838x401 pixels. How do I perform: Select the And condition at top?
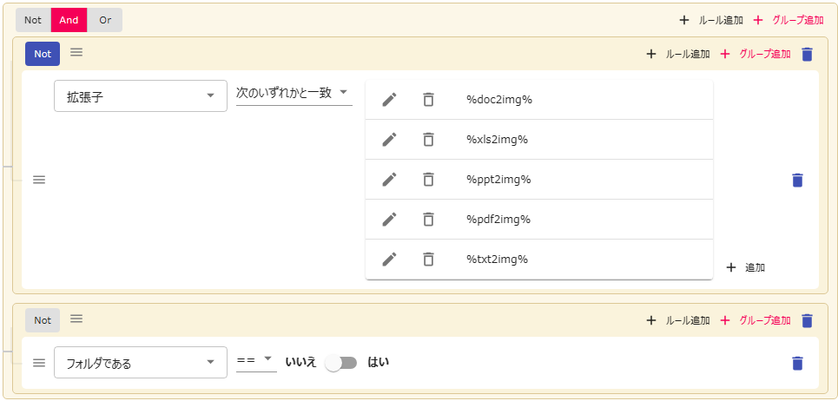[x=69, y=20]
